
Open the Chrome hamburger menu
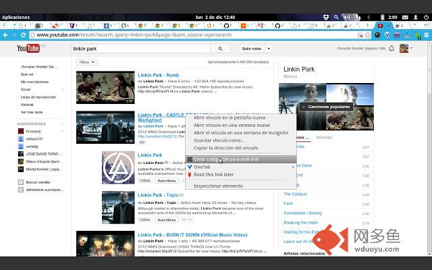click(x=427, y=35)
